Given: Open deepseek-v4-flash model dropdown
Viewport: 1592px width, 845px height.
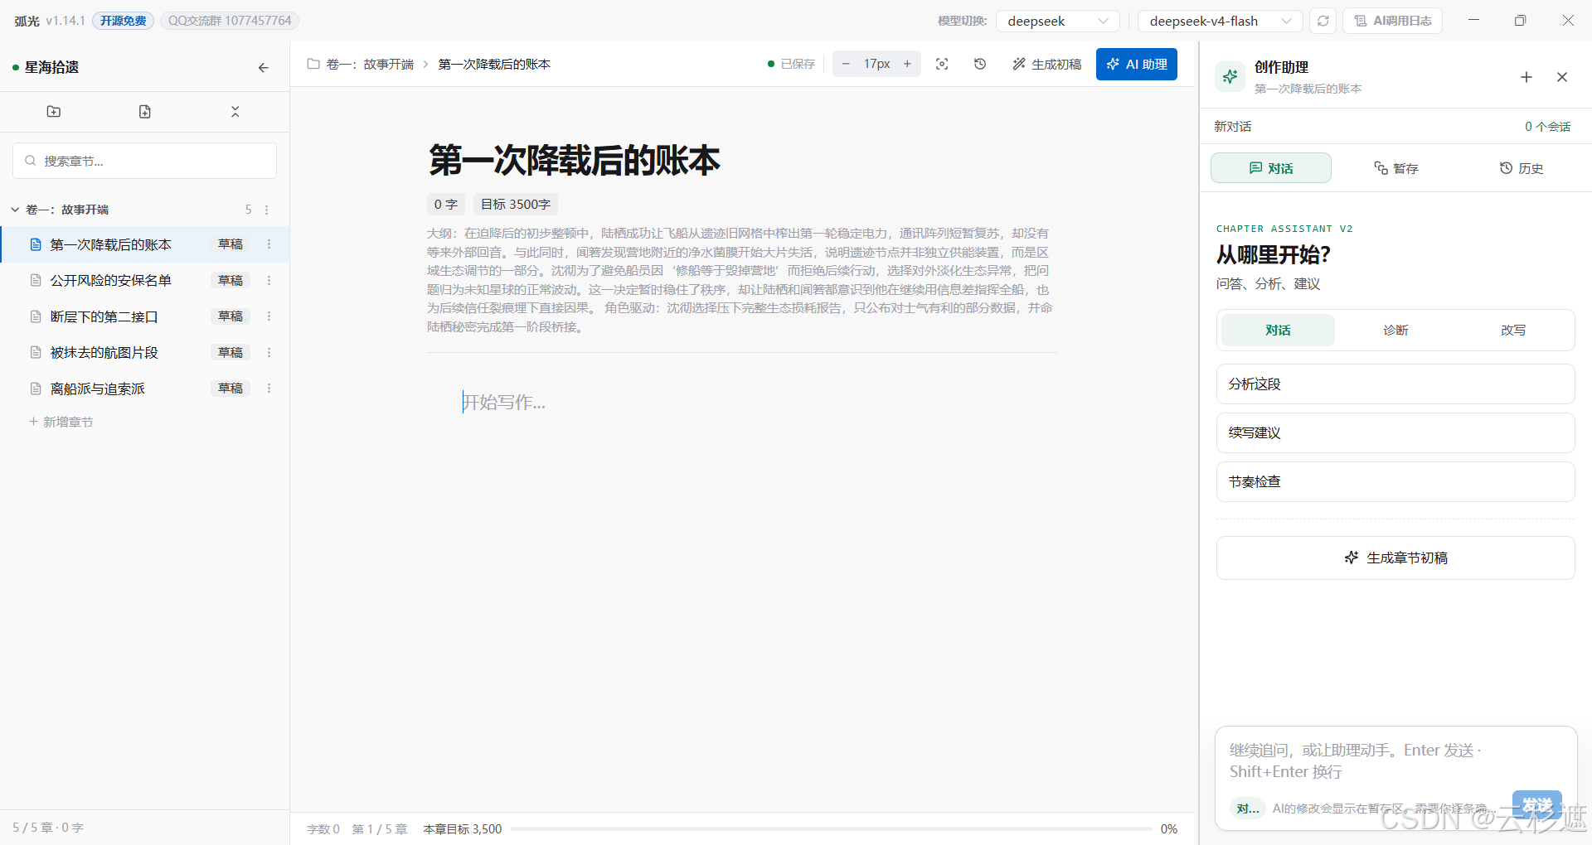Looking at the screenshot, I should [1221, 21].
